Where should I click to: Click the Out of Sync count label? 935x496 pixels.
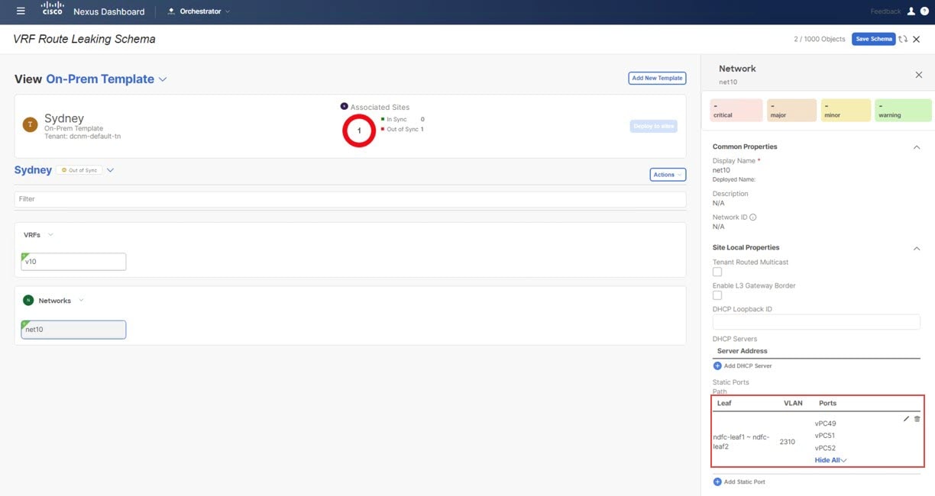pos(403,130)
